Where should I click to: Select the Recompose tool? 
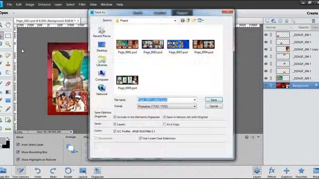[x=8, y=120]
